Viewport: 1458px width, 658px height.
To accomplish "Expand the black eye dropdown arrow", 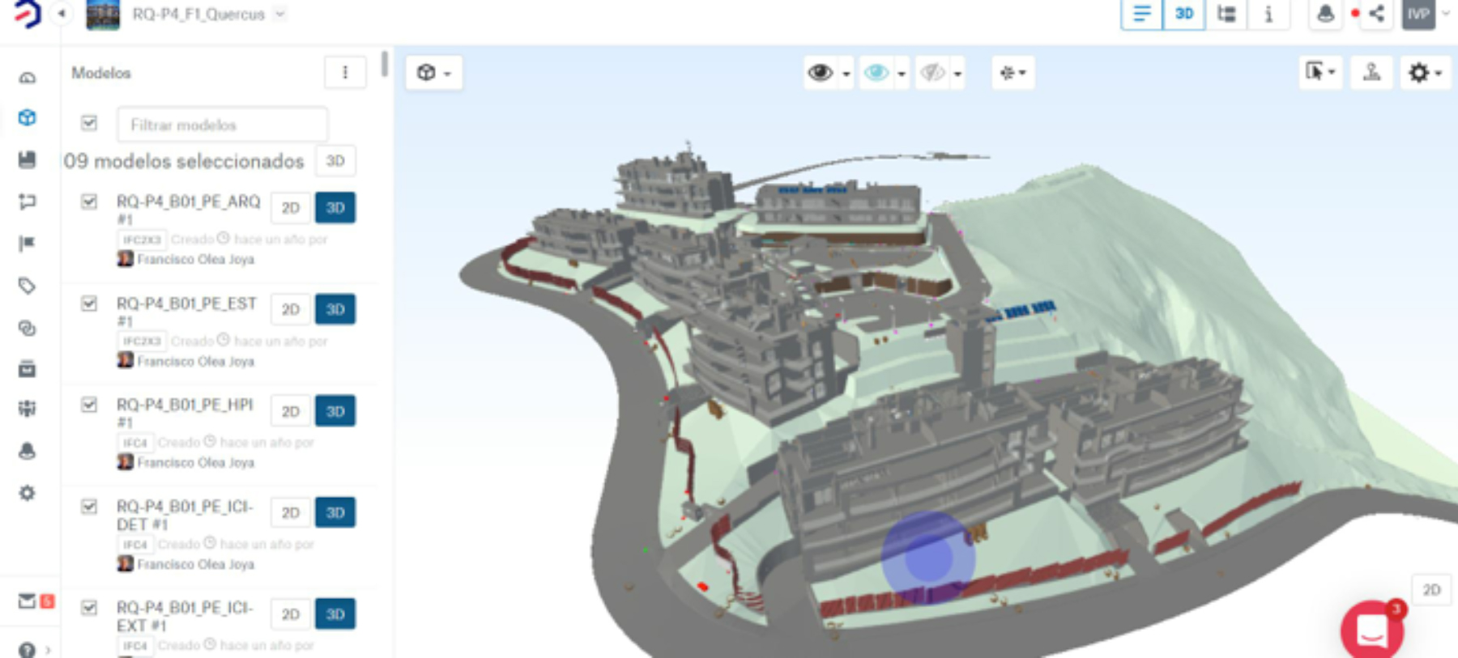I will 846,74.
